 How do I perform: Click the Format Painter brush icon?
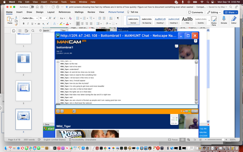[16, 24]
